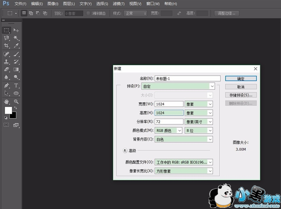Select the Pen tool
This screenshot has height=209, width=281.
[6, 85]
